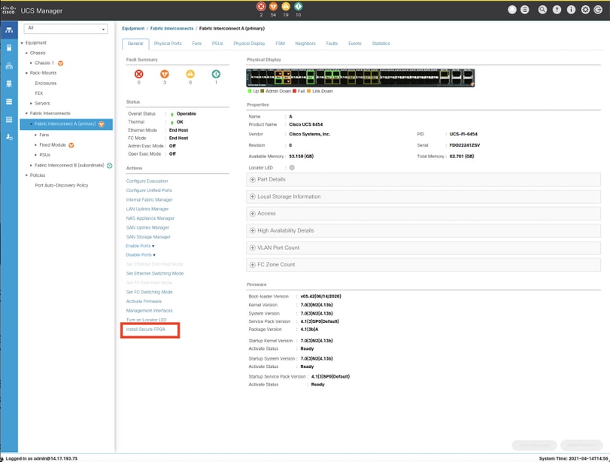Click critical fault icon in Fault Summary
610x462 pixels.
click(x=138, y=74)
